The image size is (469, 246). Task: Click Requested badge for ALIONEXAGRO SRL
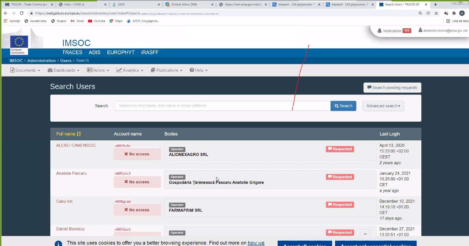tap(340, 149)
